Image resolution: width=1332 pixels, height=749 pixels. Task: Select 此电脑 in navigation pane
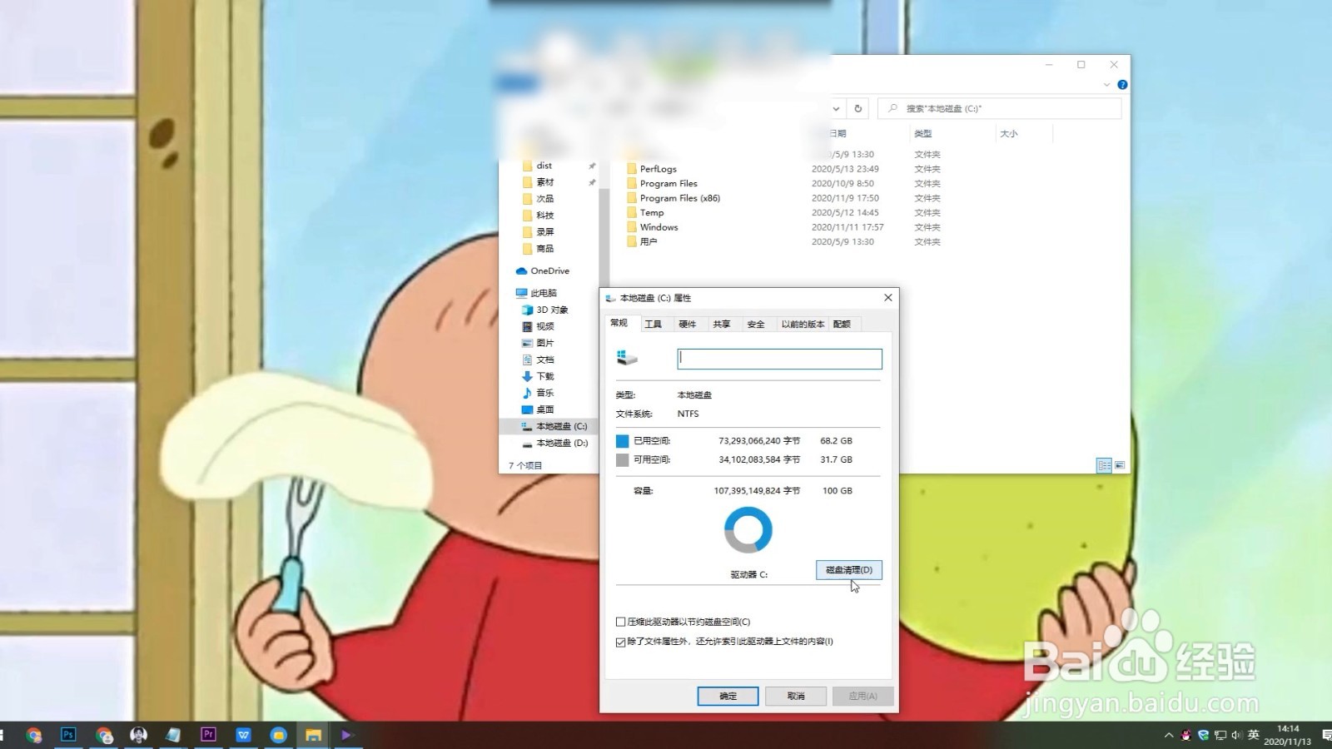tap(543, 293)
